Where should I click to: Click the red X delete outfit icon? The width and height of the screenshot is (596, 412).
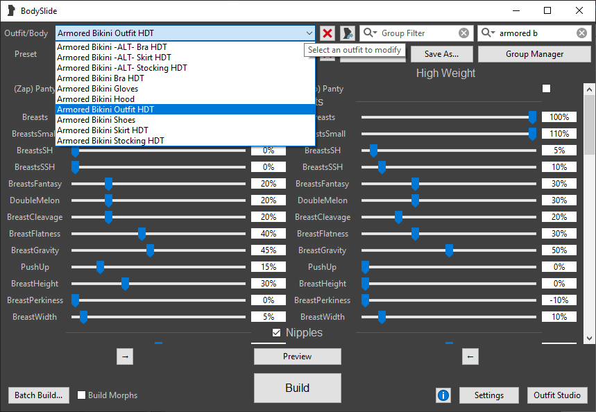point(327,33)
